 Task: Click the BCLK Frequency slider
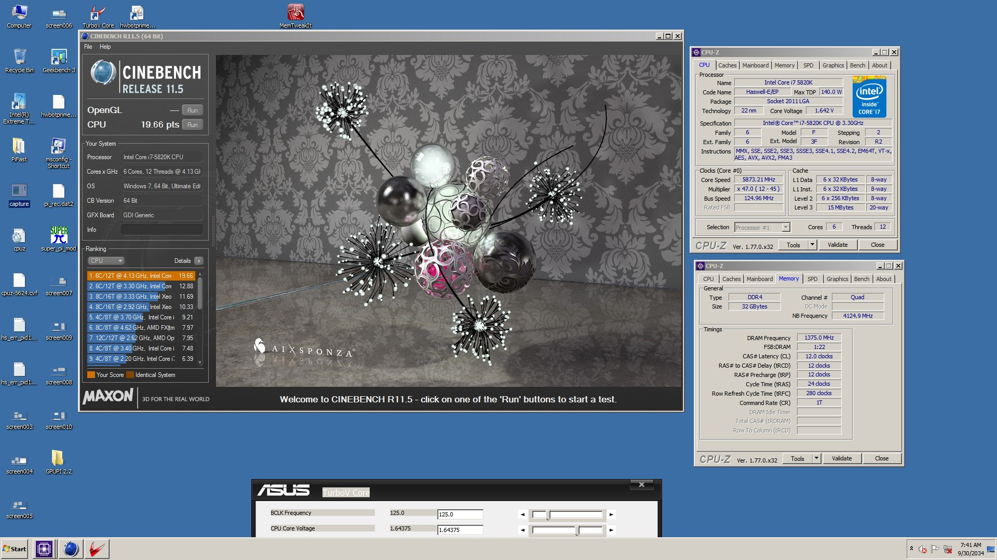(x=567, y=514)
